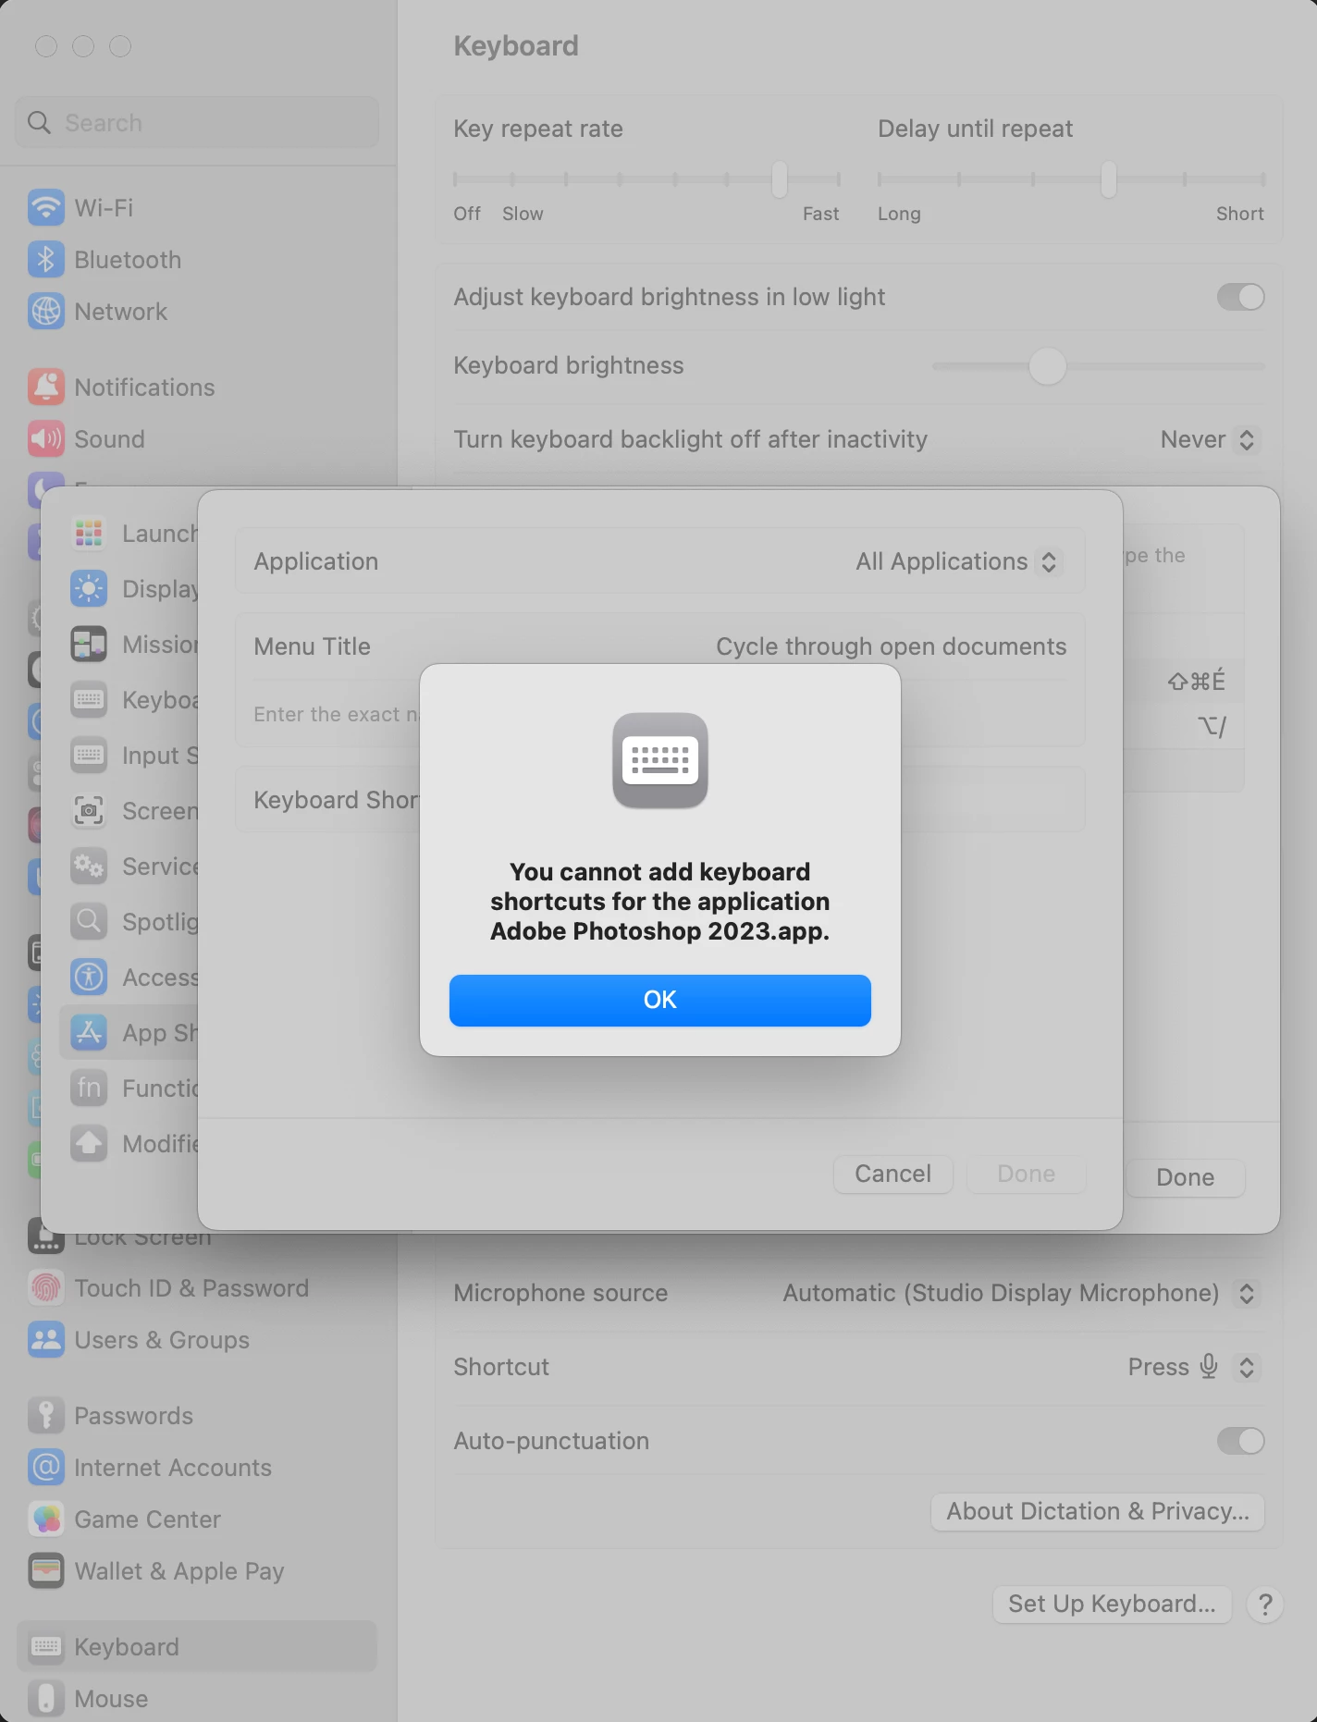Choose Mission Control icon in shortcuts list

89,645
